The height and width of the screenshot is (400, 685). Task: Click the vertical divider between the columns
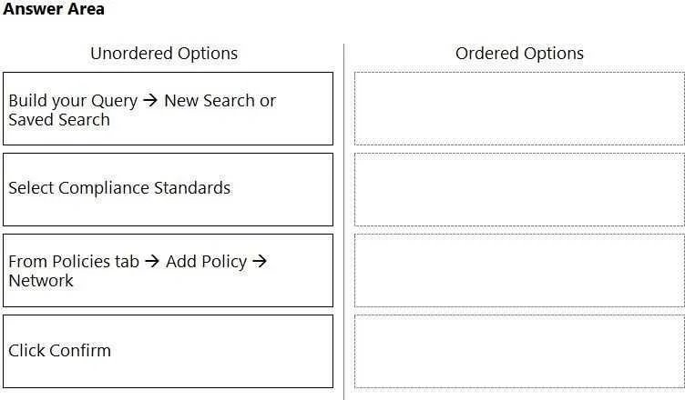[x=343, y=222]
